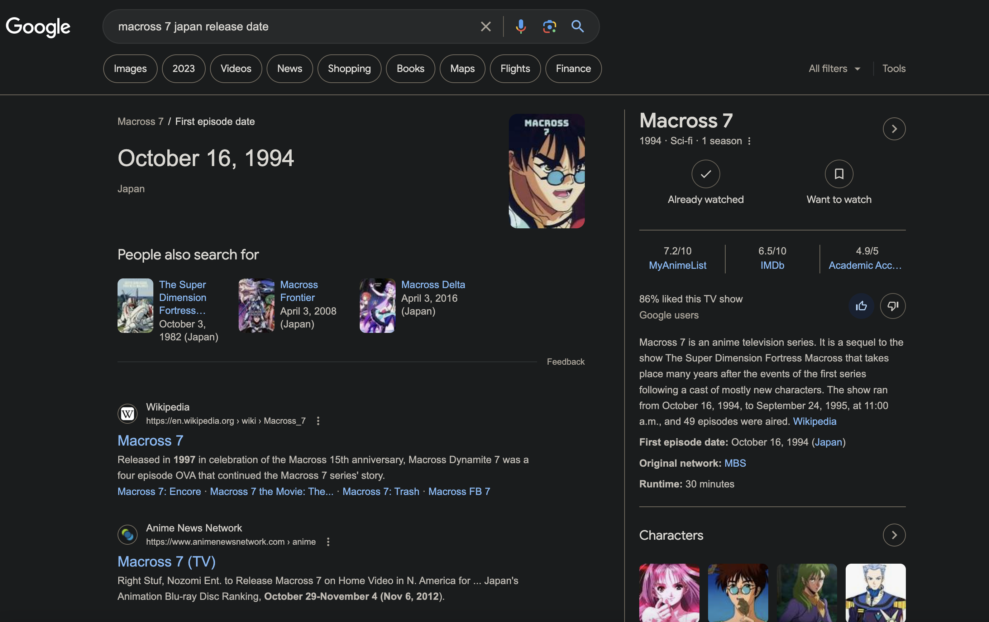Switch to Images results tab

click(130, 68)
